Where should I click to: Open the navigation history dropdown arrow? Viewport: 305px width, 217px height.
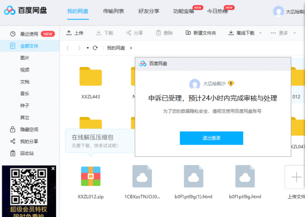pos(88,48)
